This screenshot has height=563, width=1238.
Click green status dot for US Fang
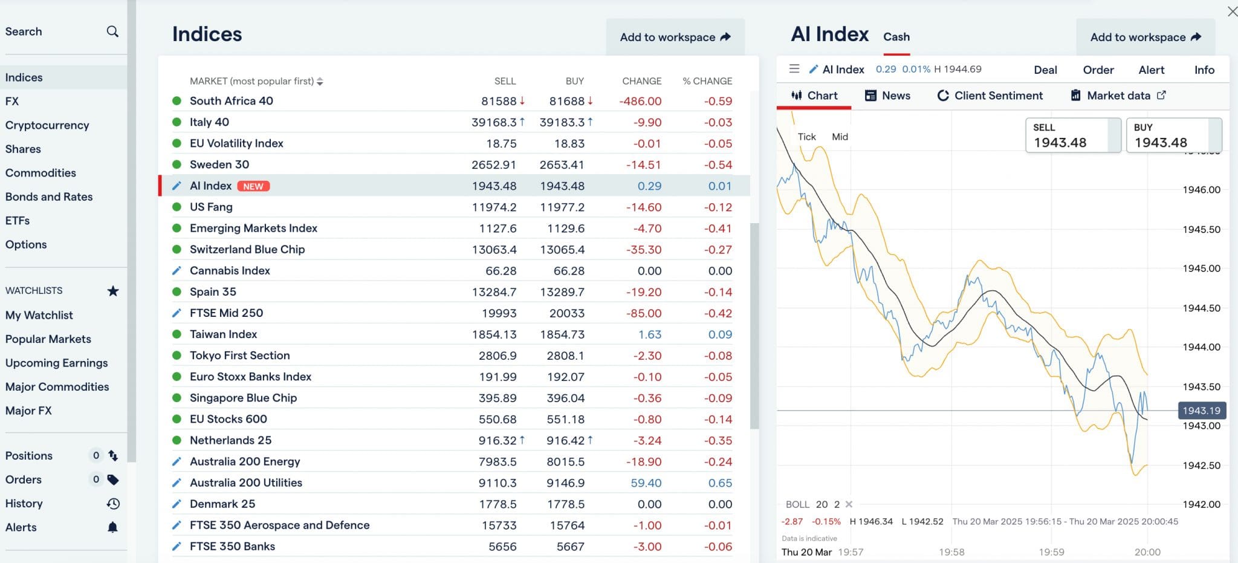tap(177, 207)
